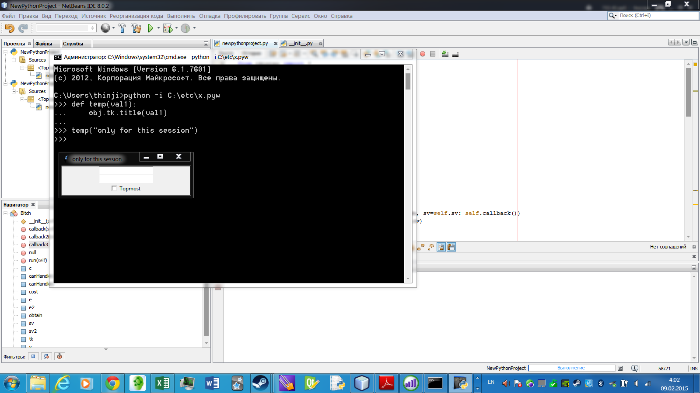Image resolution: width=700 pixels, height=393 pixels.
Task: Open Chrome from the taskbar
Action: 112,383
